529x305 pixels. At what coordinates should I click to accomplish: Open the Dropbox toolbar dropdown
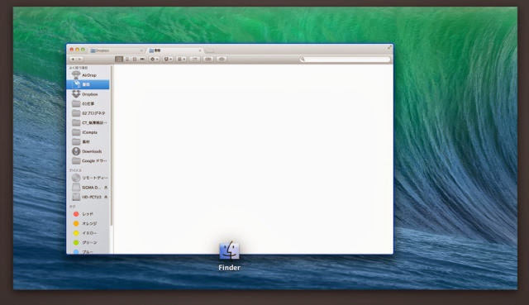pyautogui.click(x=168, y=59)
